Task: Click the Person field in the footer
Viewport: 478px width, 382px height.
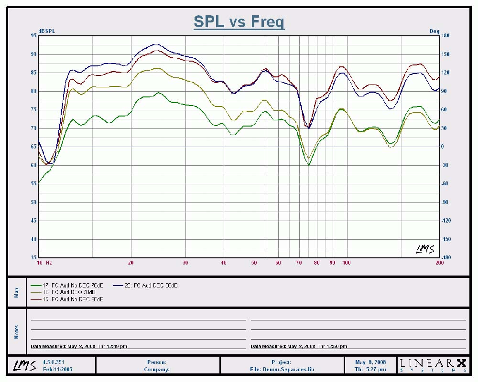Action: (x=158, y=362)
